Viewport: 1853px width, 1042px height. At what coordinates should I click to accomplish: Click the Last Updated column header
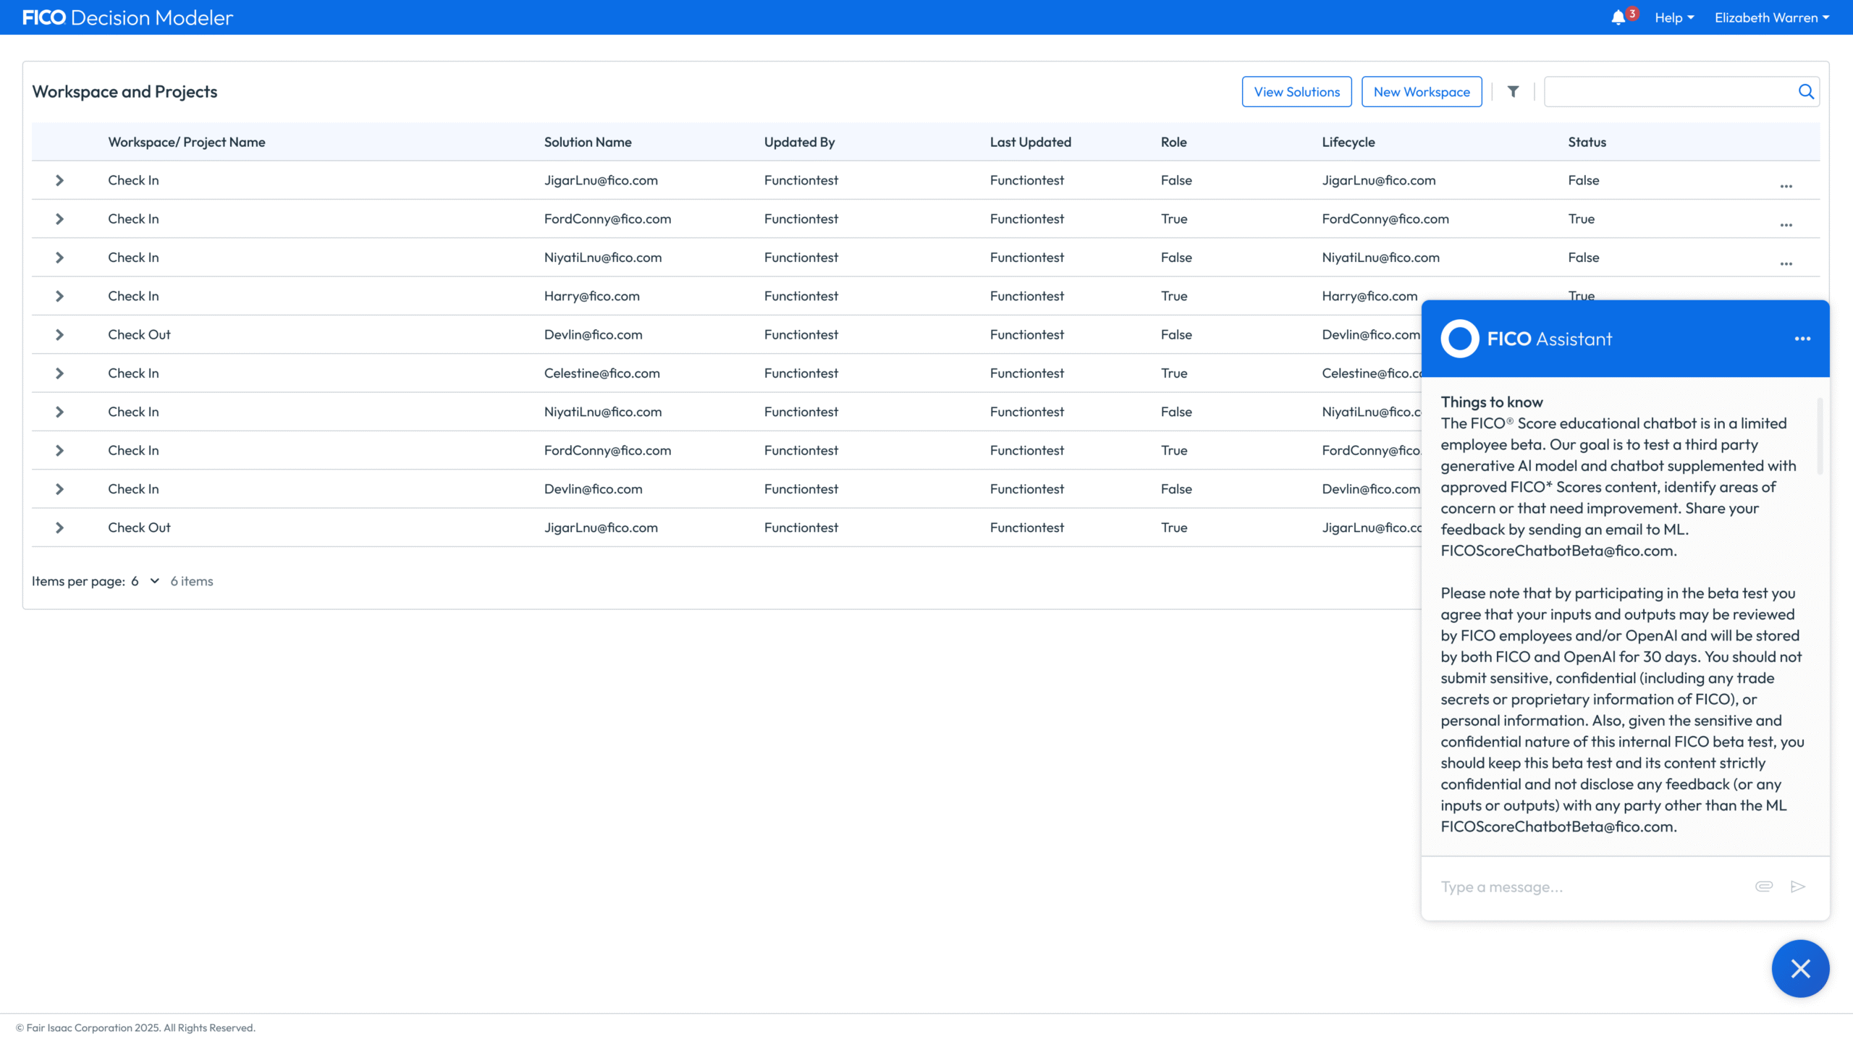tap(1030, 142)
